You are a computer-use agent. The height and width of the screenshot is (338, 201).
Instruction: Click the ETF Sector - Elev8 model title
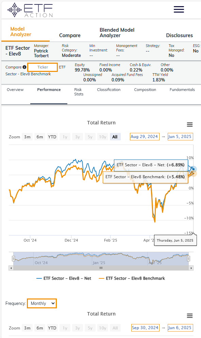[18, 51]
